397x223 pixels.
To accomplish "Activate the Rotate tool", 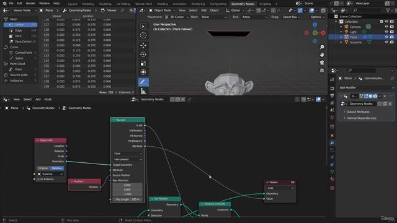I will [143, 55].
